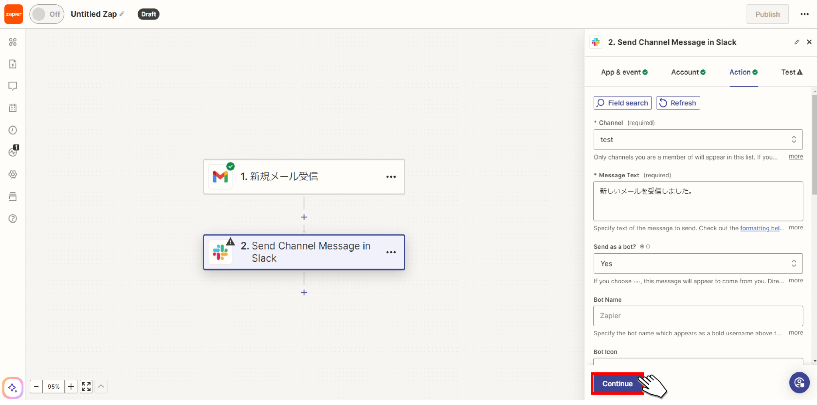Open the history clock sidebar icon
817x405 pixels.
click(13, 130)
